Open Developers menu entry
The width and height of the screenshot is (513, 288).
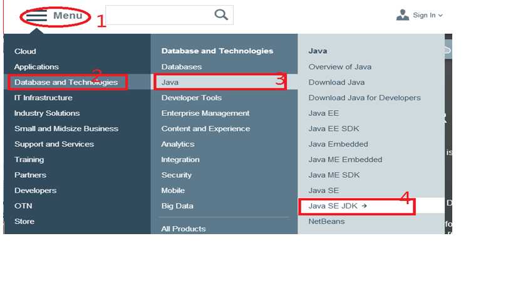[35, 190]
